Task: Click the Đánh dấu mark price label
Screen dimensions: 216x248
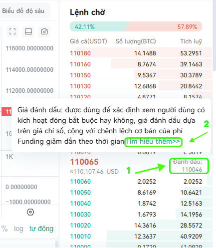Action: pyautogui.click(x=188, y=162)
